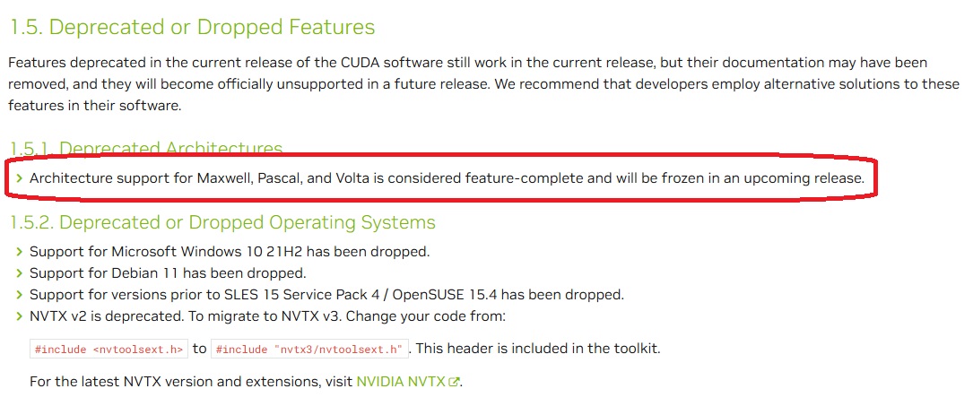Open the NVIDIA NVTX link
The width and height of the screenshot is (973, 406).
[x=401, y=382]
